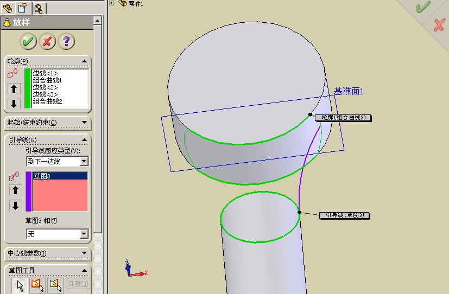Select 边线<3> in the profiles list
The height and width of the screenshot is (294, 449).
point(45,94)
